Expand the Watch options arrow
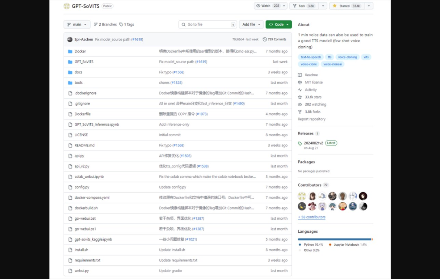 (x=284, y=6)
